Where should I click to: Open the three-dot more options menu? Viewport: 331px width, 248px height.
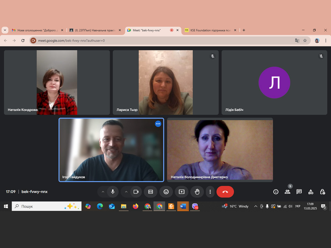point(210,192)
